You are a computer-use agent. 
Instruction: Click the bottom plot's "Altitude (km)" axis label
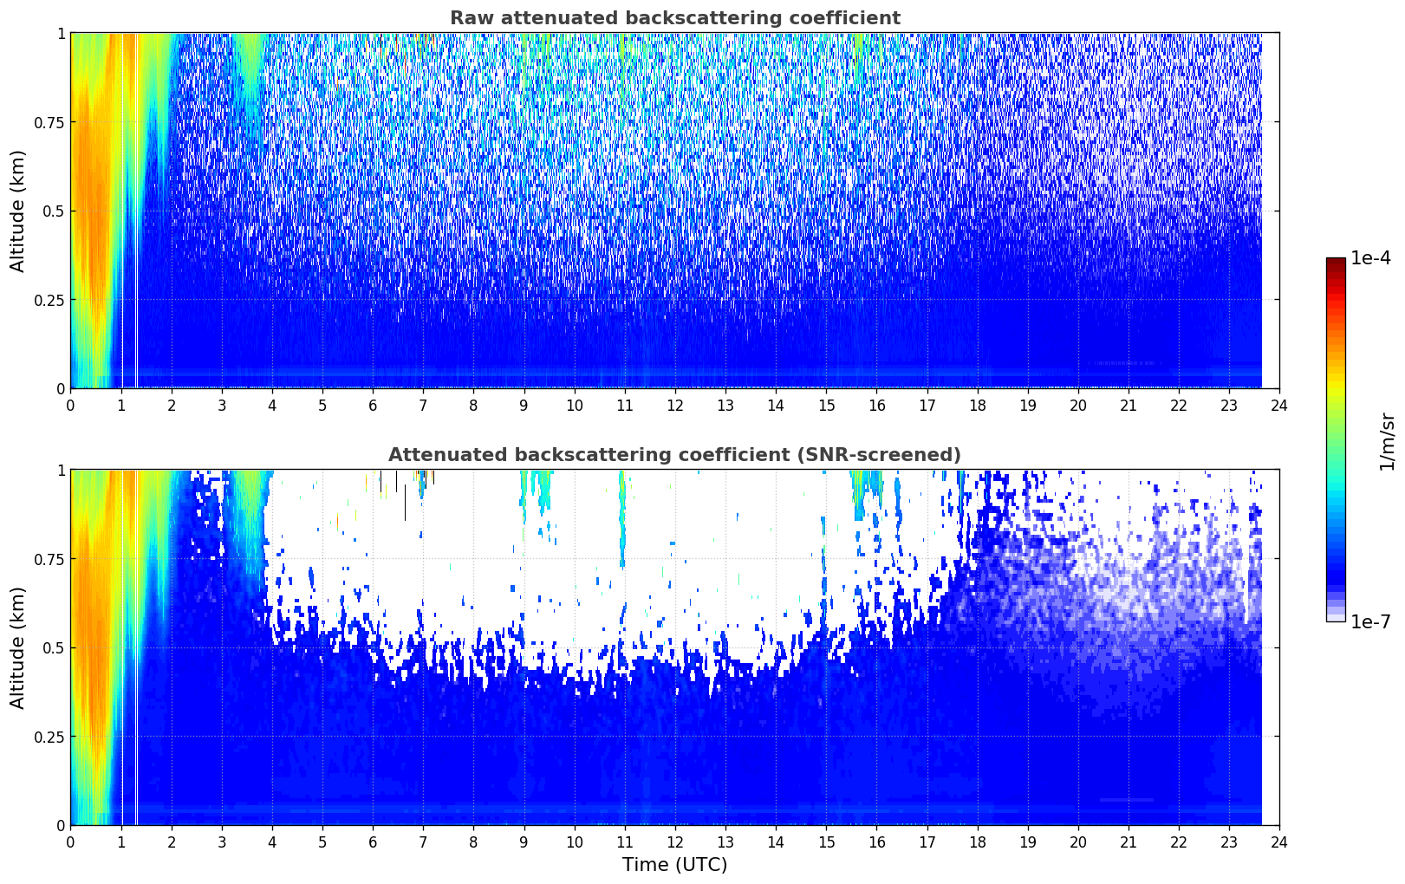[x=18, y=647]
